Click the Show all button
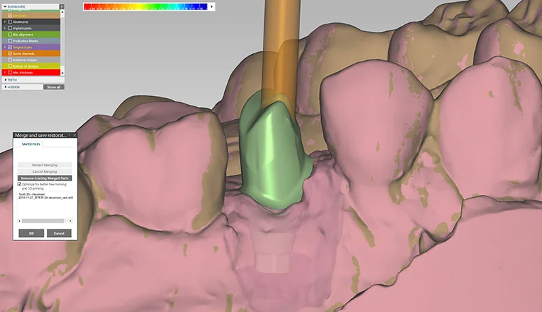The image size is (542, 312). click(54, 87)
